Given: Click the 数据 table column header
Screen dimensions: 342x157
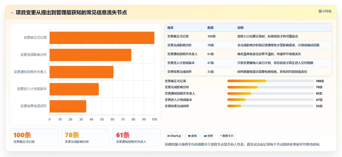Looking at the screenshot, I should click(210, 28).
